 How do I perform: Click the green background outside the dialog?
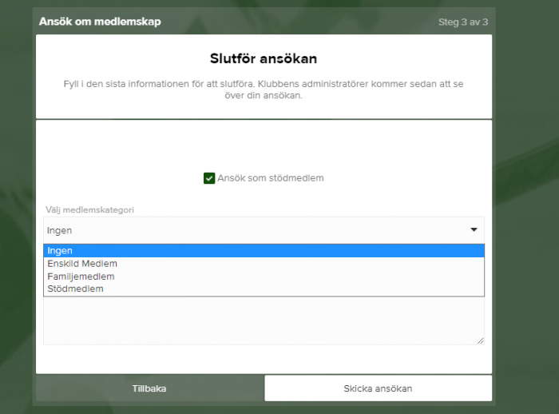point(525,240)
